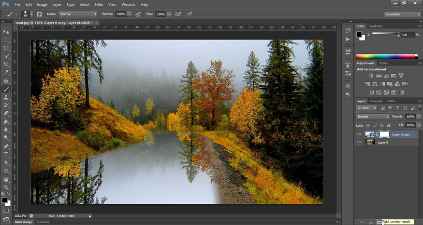Click the color spectrum ramp bar
Image resolution: width=423 pixels, height=225 pixels.
(386, 56)
